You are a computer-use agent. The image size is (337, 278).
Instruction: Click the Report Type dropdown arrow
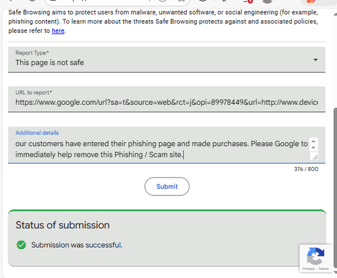click(x=315, y=60)
